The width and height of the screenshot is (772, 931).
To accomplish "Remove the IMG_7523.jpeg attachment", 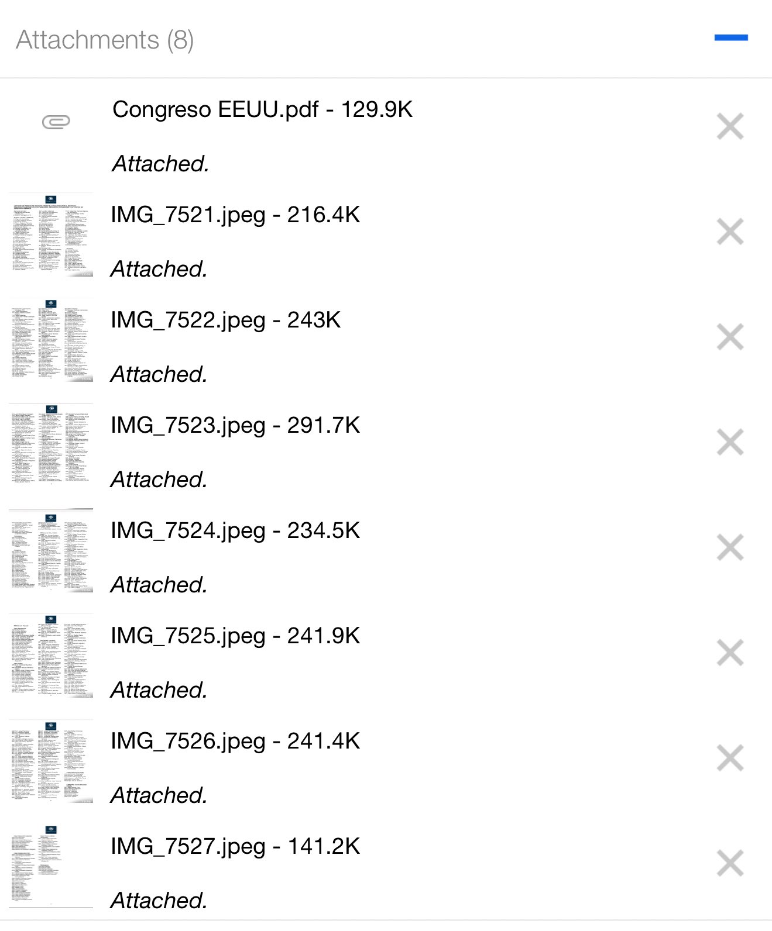I will pos(730,443).
